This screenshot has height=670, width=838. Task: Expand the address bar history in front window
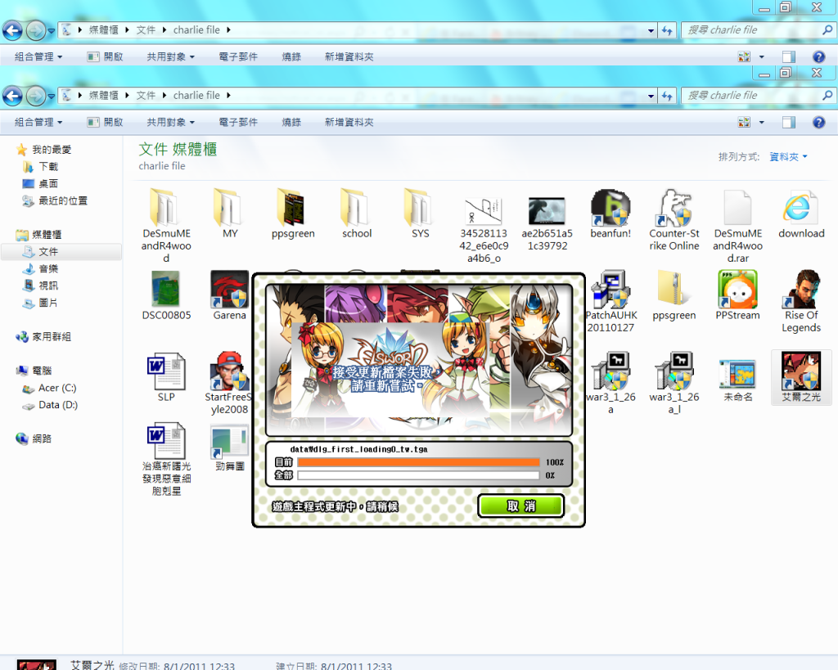pyautogui.click(x=651, y=97)
